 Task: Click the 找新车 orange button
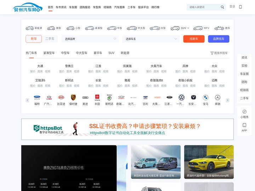[194, 39]
